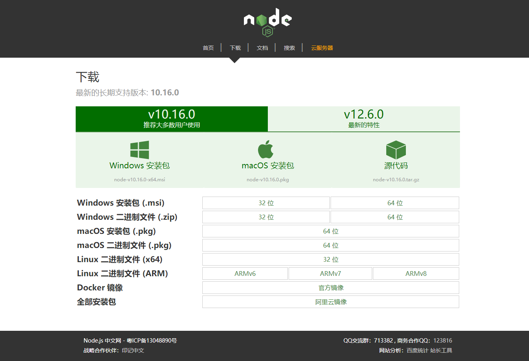The image size is (529, 361).
Task: Download 64 位 Windows binary (.zip)
Action: point(395,217)
